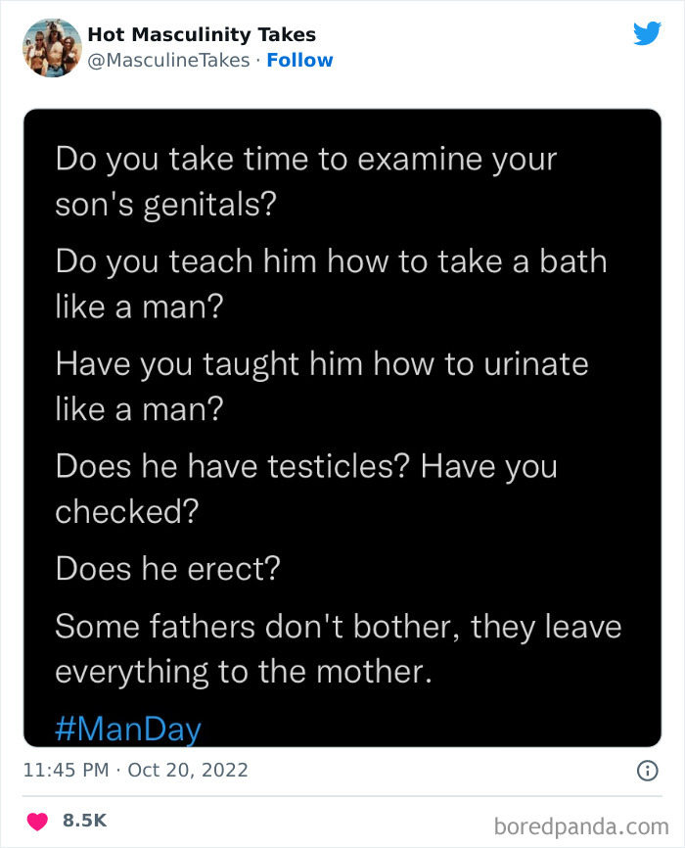Follow the account via the Follow button
This screenshot has height=848, width=685.
[300, 60]
